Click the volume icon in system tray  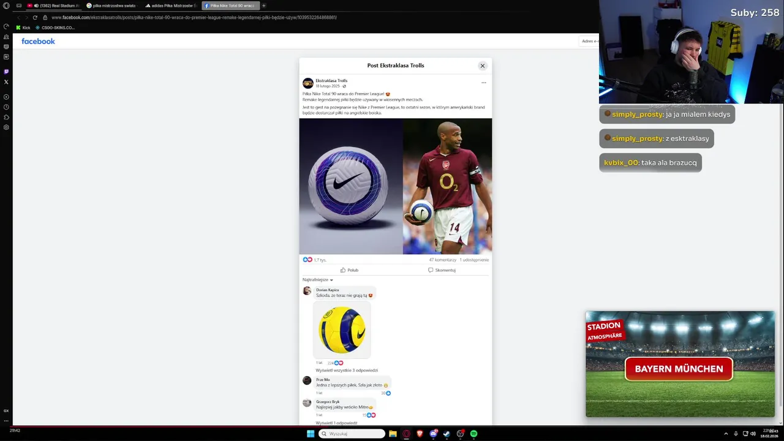pyautogui.click(x=753, y=434)
